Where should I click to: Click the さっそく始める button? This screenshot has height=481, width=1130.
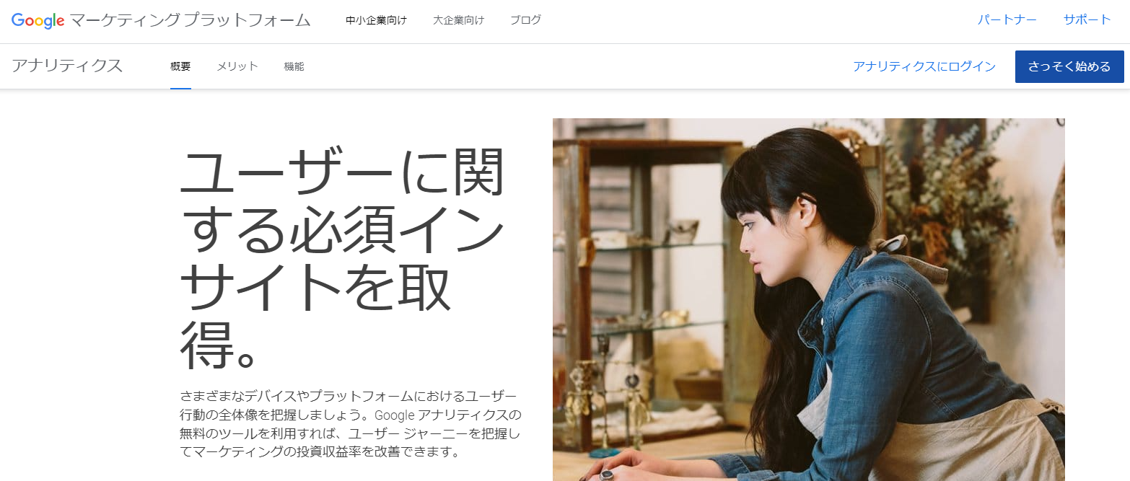point(1069,66)
